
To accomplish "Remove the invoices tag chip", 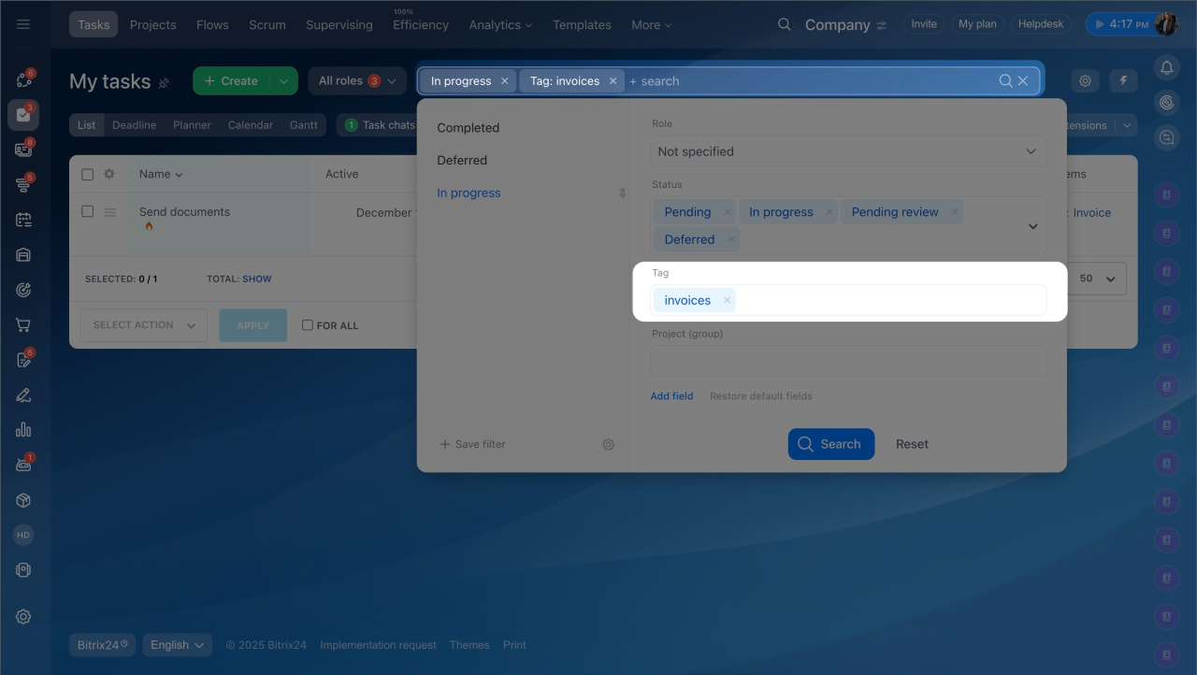I will point(727,300).
